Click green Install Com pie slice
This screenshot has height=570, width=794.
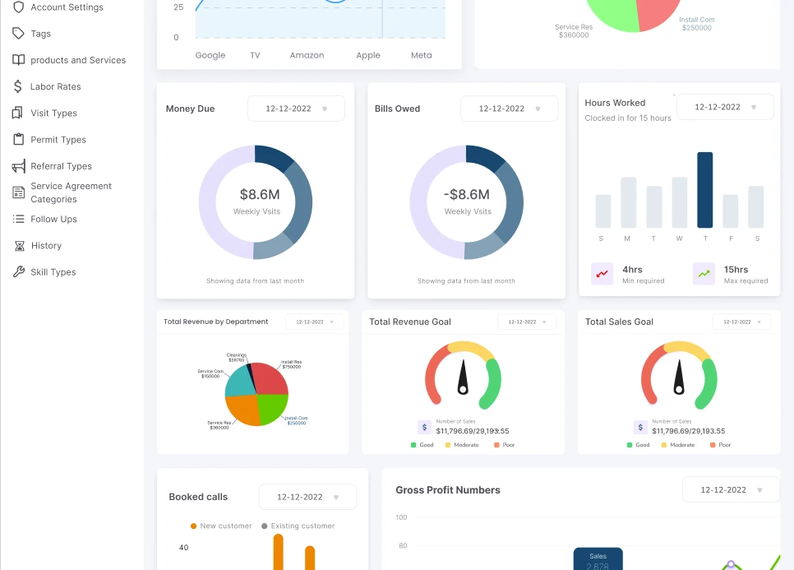[x=271, y=407]
